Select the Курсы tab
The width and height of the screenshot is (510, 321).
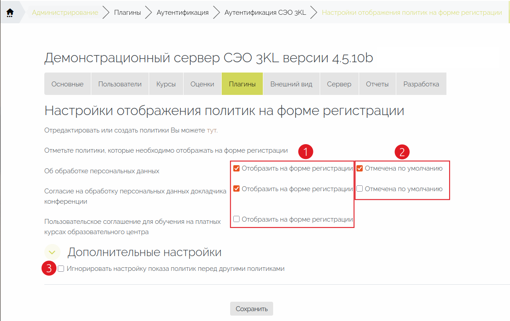(x=166, y=84)
